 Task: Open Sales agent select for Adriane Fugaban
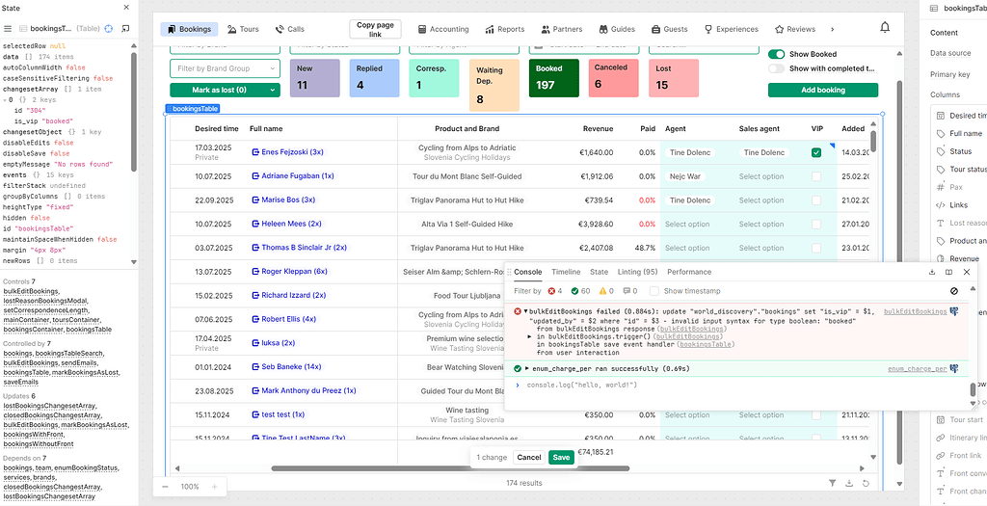point(761,176)
